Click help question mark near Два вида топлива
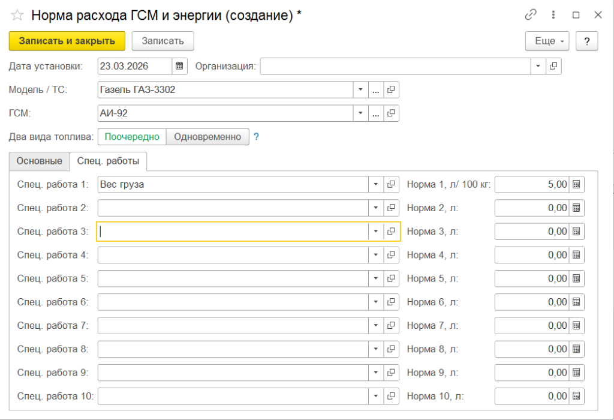The height and width of the screenshot is (420, 614). [256, 137]
